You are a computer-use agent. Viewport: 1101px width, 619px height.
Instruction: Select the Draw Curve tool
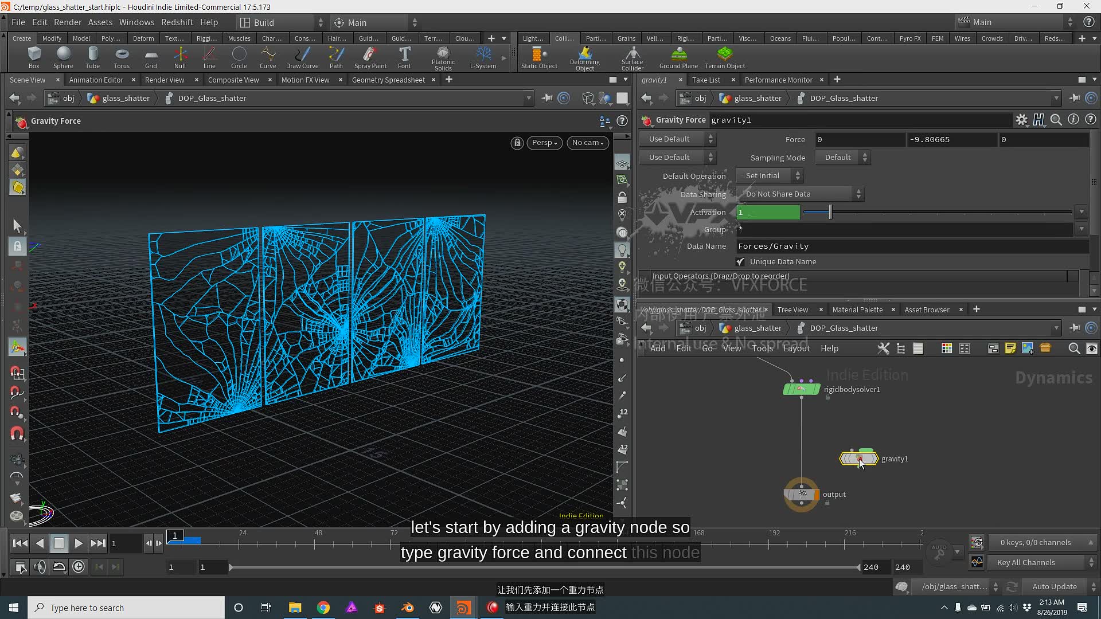302,58
